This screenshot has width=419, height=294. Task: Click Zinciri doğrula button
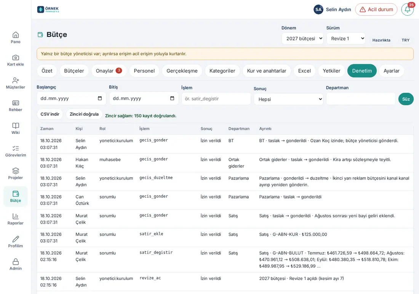pos(84,114)
